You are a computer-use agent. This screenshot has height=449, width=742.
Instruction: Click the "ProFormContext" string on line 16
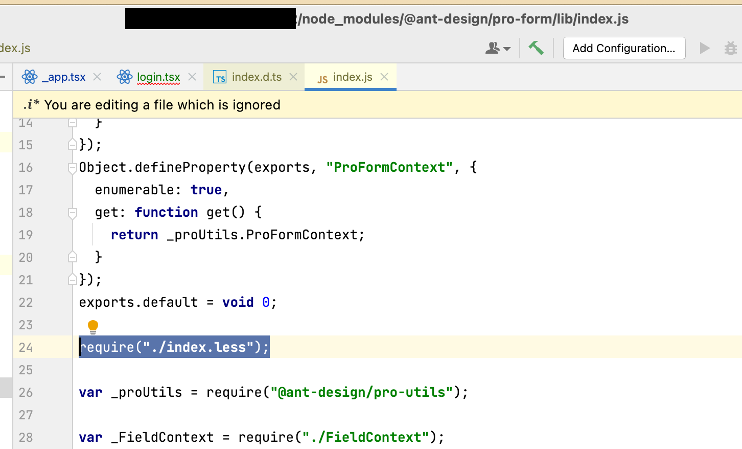(x=389, y=168)
